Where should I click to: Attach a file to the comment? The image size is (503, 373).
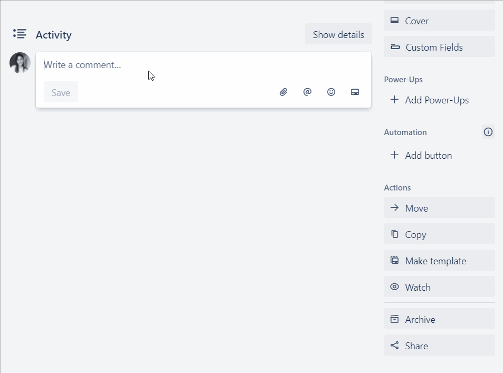[x=283, y=92]
